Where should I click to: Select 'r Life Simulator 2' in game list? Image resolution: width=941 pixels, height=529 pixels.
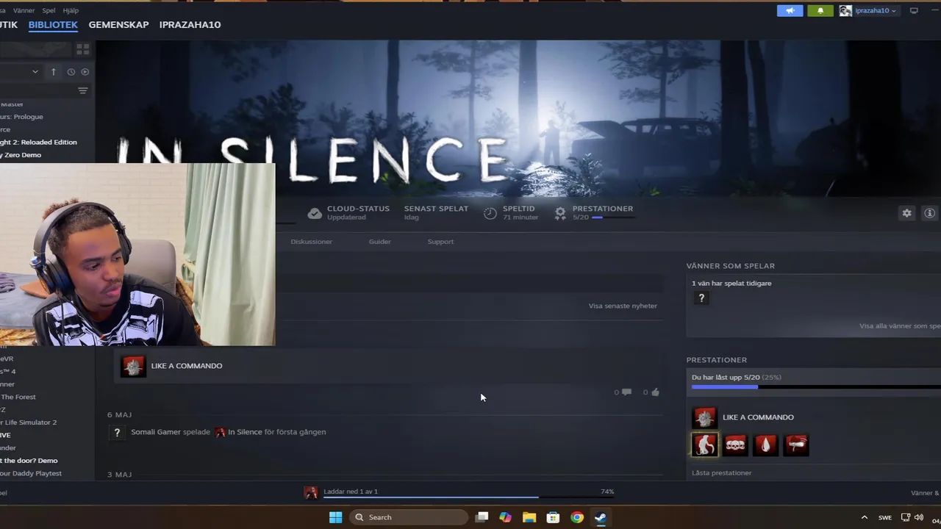coord(29,422)
